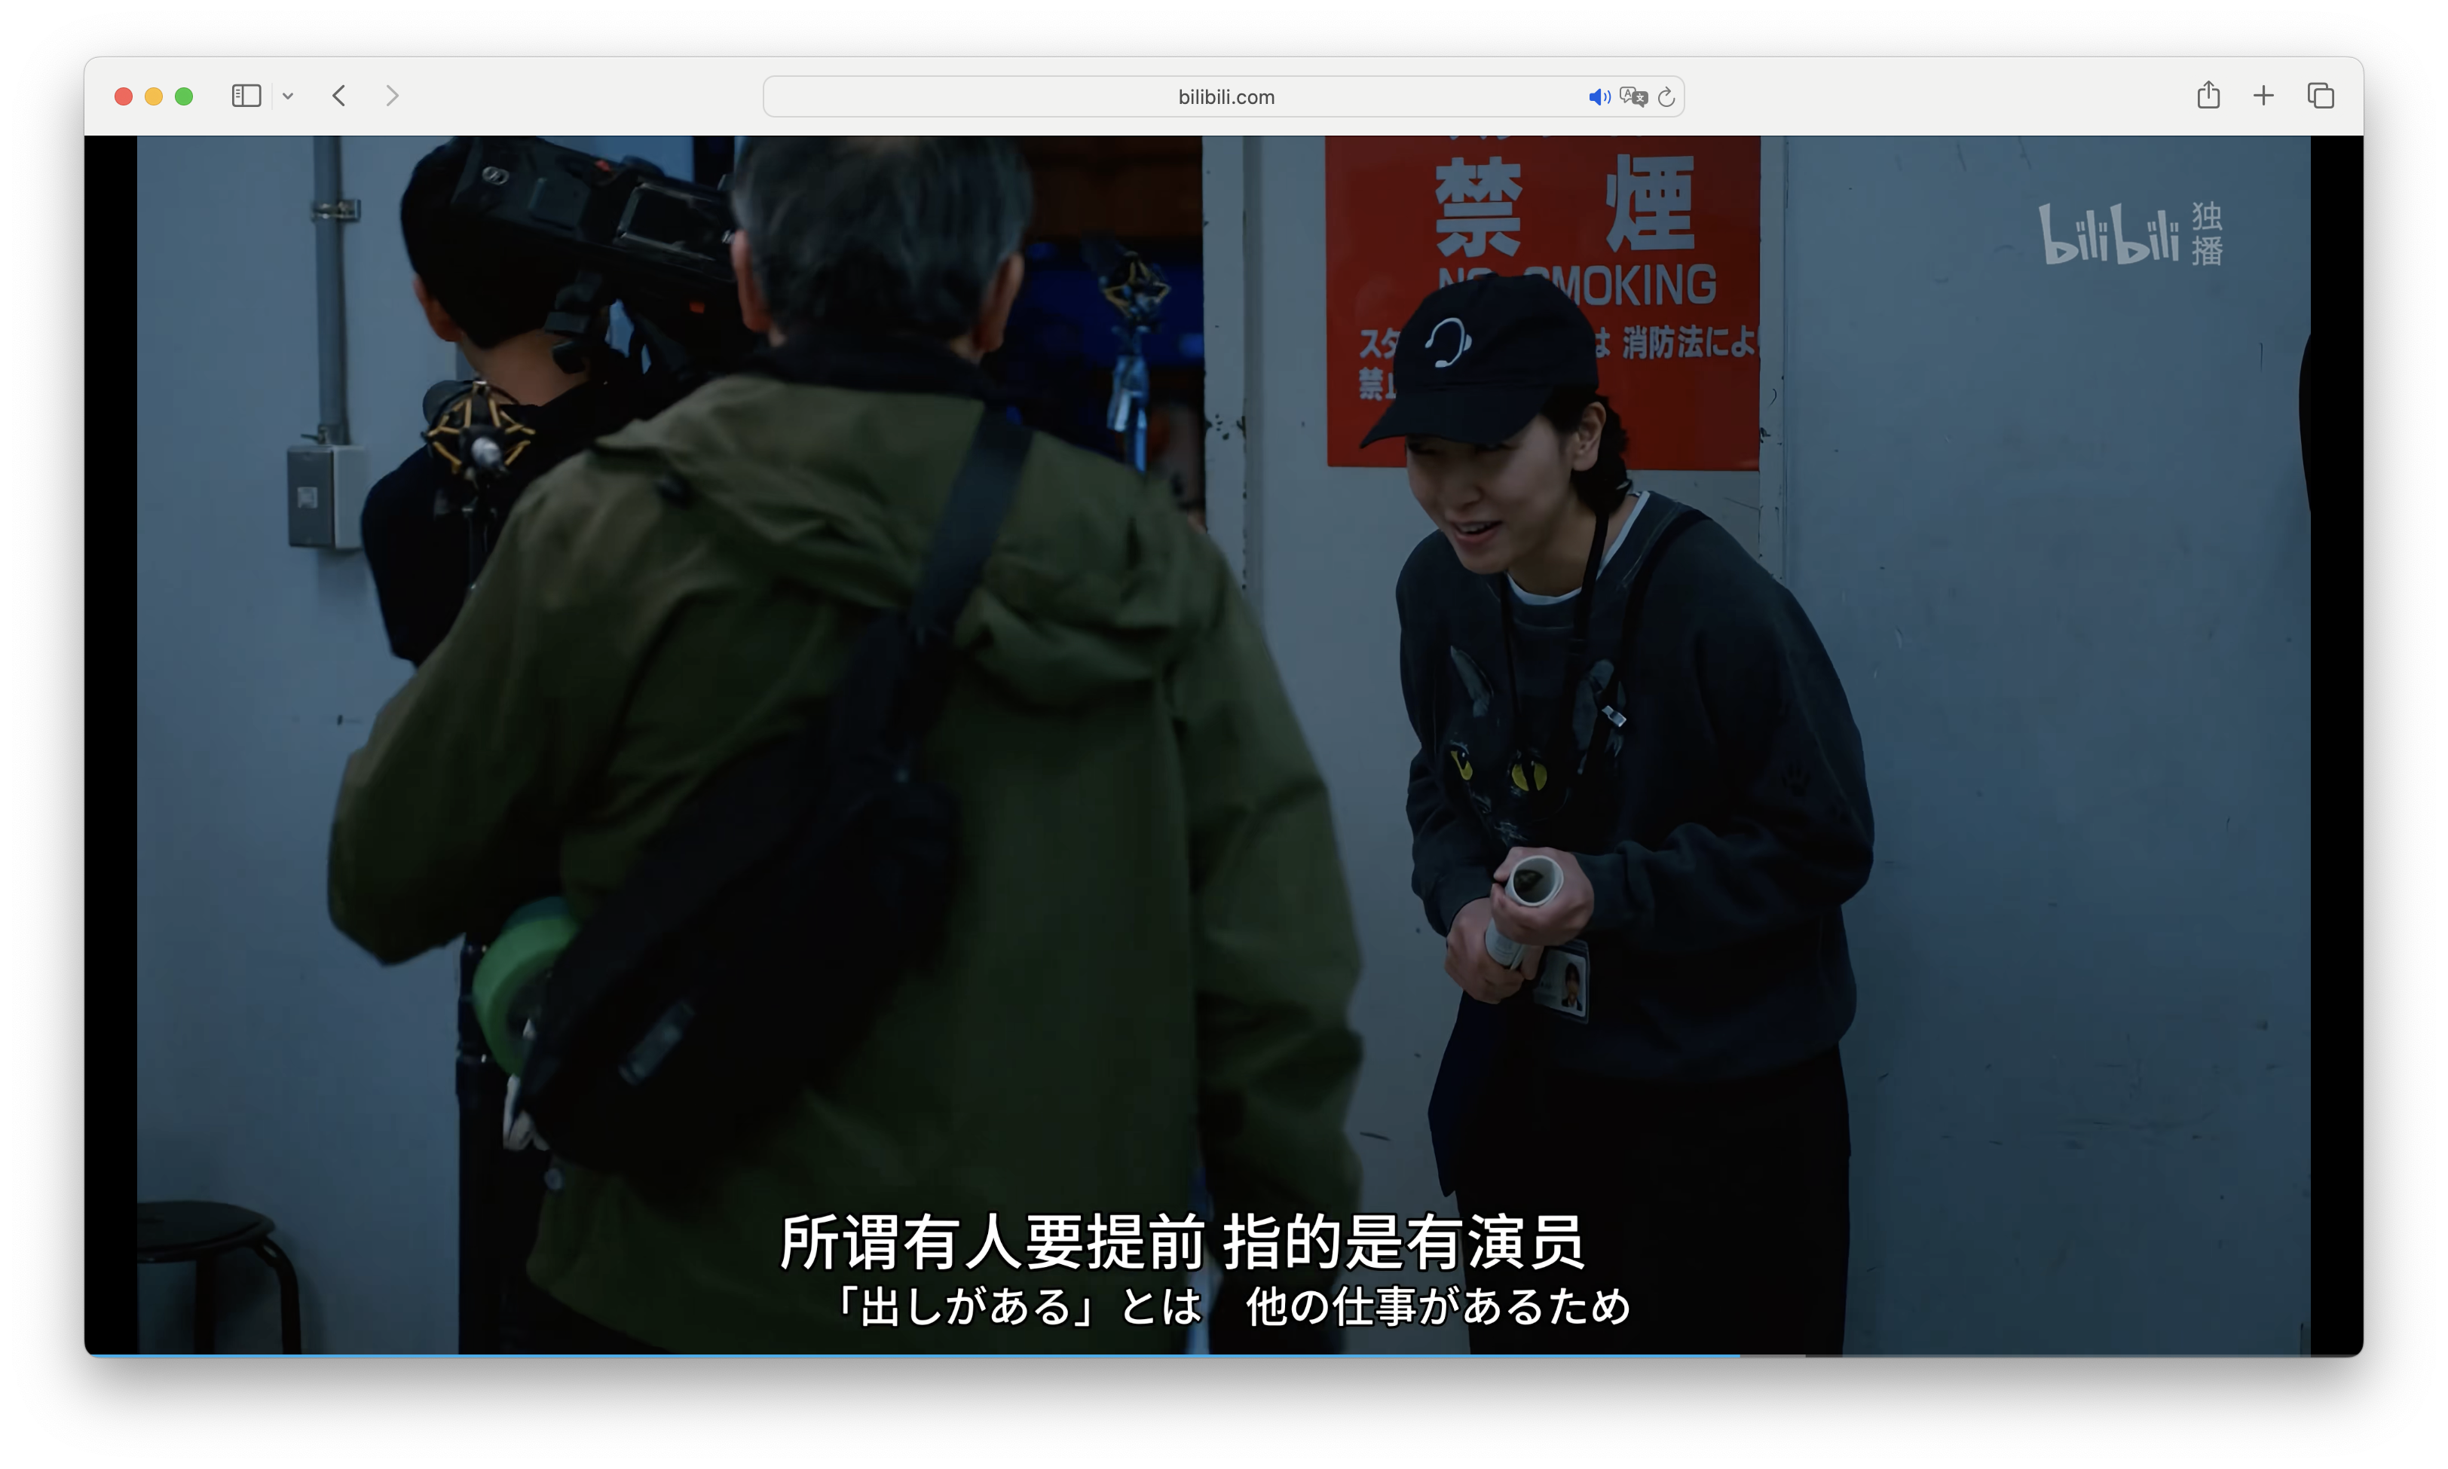
Task: Go forward to the next page
Action: (x=392, y=96)
